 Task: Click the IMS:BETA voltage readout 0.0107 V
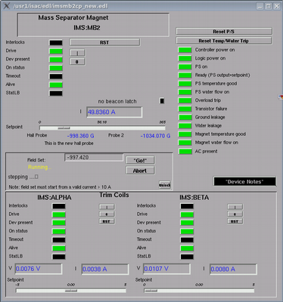[x=166, y=269]
